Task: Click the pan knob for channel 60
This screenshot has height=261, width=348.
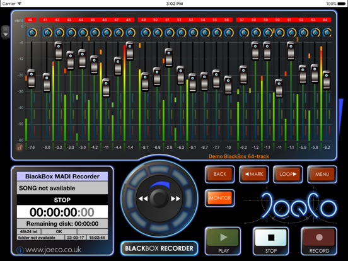Action: tap(280, 33)
